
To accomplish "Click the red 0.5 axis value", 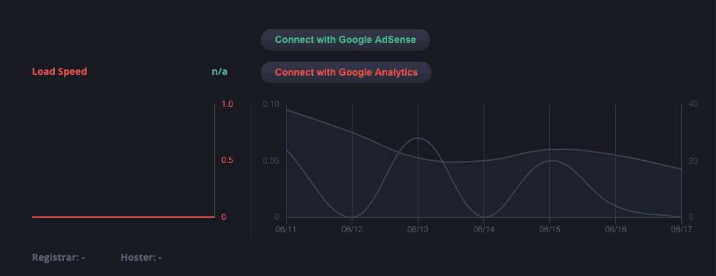I will coord(228,161).
